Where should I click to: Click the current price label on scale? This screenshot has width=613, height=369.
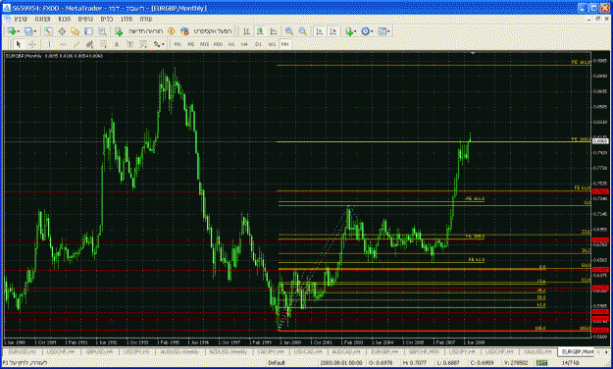600,141
